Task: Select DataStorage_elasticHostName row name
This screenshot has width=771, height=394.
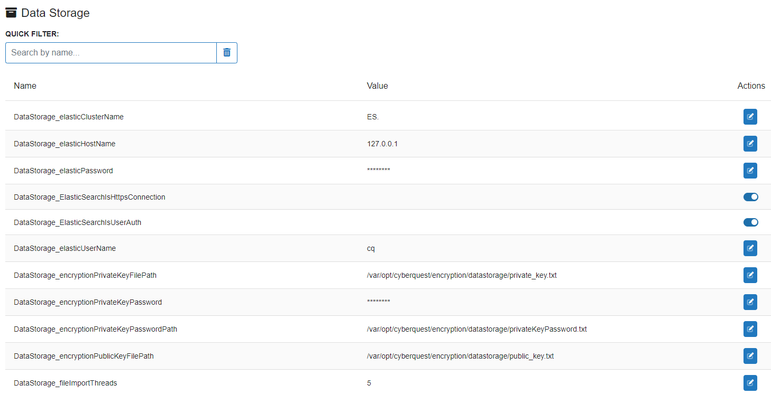Action: tap(65, 144)
